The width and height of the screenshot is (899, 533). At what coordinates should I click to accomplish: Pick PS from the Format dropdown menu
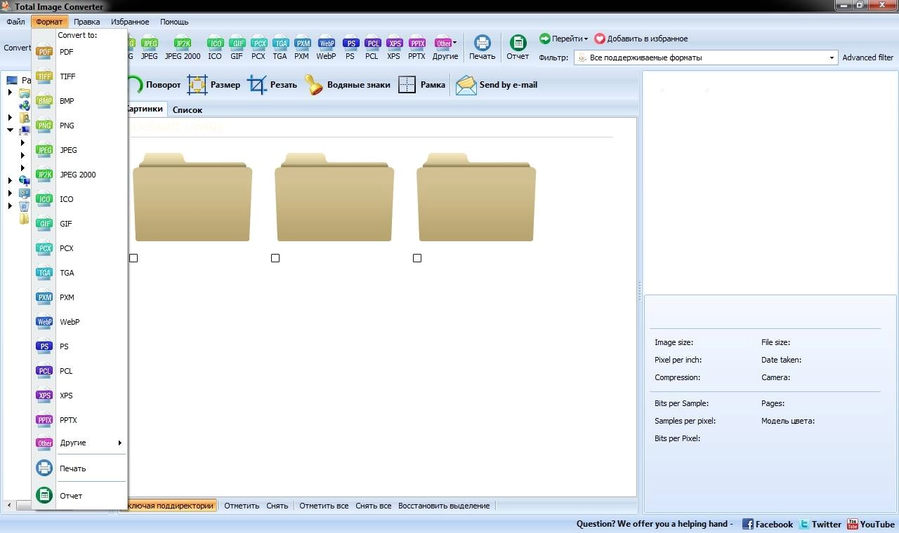79,346
